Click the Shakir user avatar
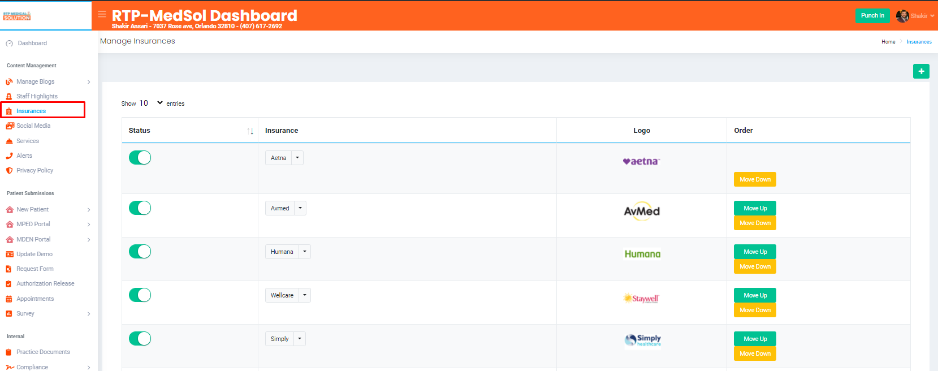Image resolution: width=938 pixels, height=371 pixels. click(902, 16)
